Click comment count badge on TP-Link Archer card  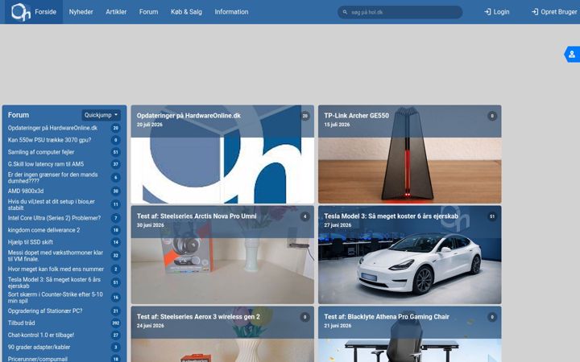point(492,116)
